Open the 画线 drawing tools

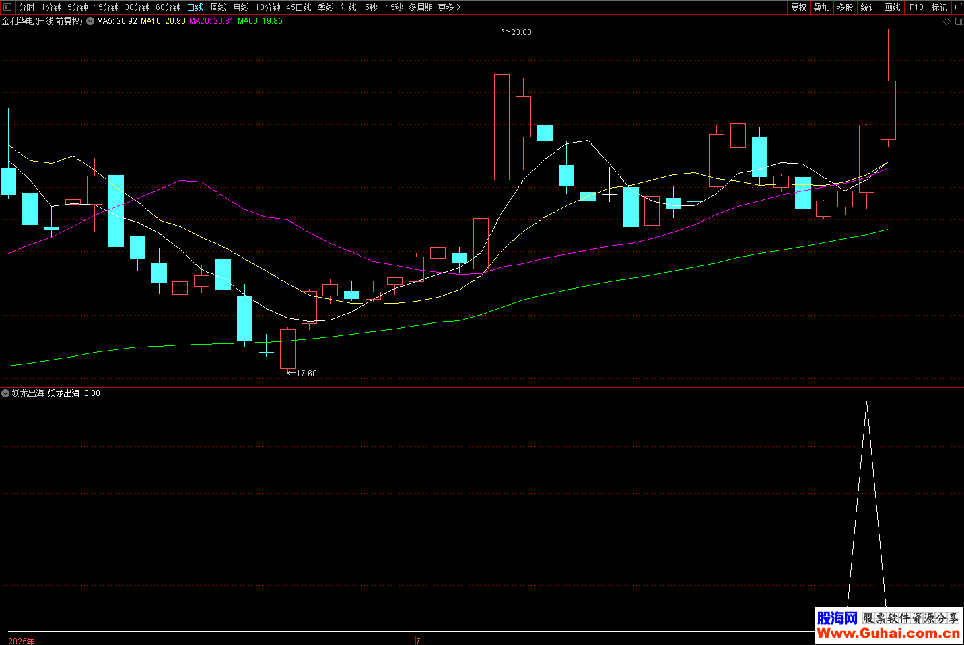(892, 7)
